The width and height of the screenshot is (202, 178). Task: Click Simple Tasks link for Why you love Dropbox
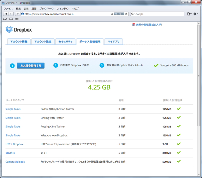click(13, 135)
